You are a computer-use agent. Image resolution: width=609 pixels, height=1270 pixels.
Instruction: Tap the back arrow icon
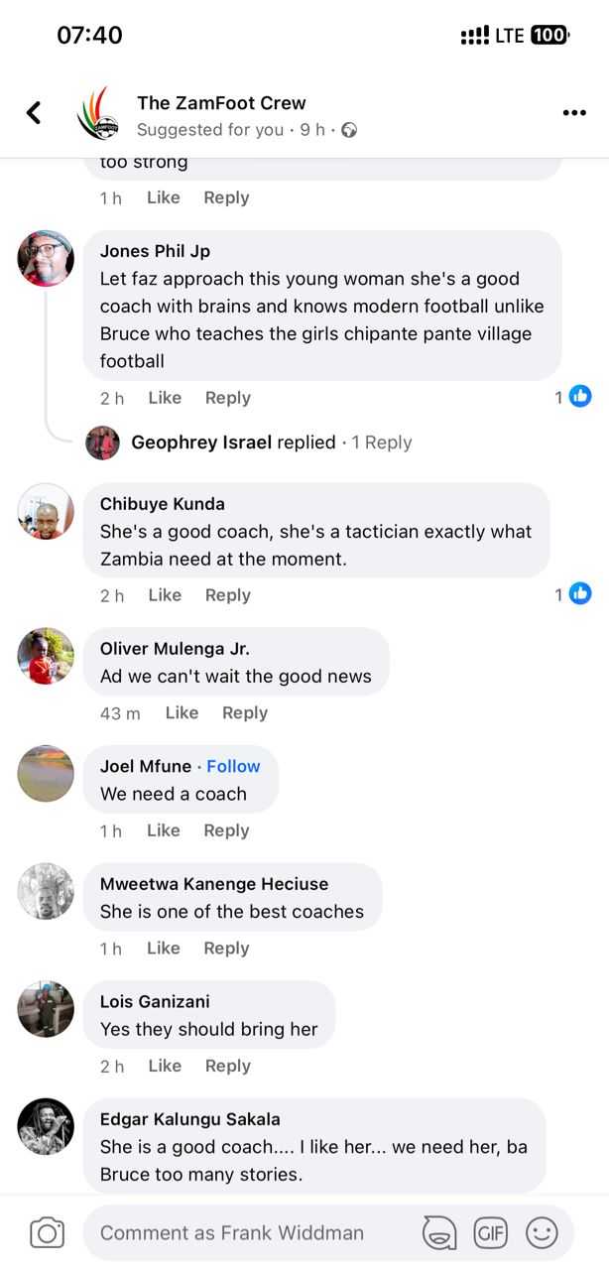pos(34,113)
